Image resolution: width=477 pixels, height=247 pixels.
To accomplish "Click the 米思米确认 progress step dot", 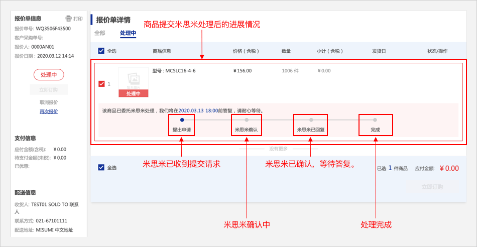I will point(247,120).
